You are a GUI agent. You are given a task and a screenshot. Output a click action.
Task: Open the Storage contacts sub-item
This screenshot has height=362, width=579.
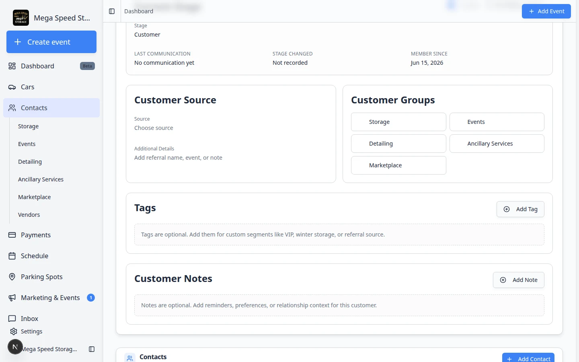coord(28,126)
